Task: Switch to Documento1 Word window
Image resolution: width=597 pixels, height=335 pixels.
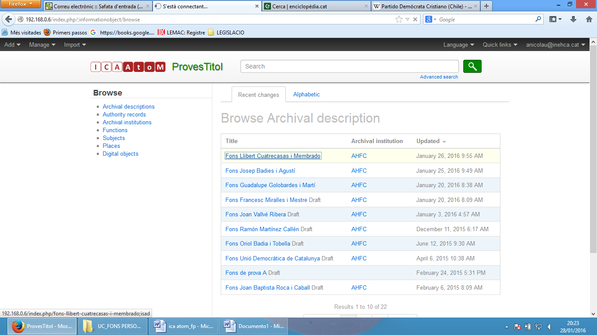Action: pos(253,326)
